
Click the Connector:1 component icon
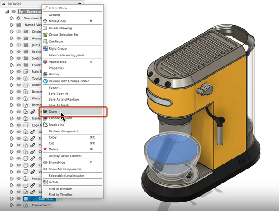coord(26,205)
